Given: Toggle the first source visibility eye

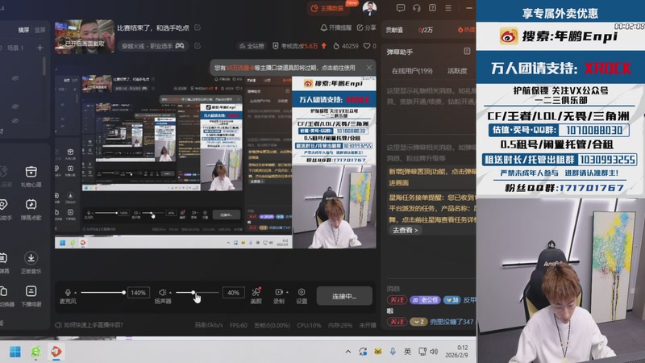Looking at the screenshot, I should [15, 77].
